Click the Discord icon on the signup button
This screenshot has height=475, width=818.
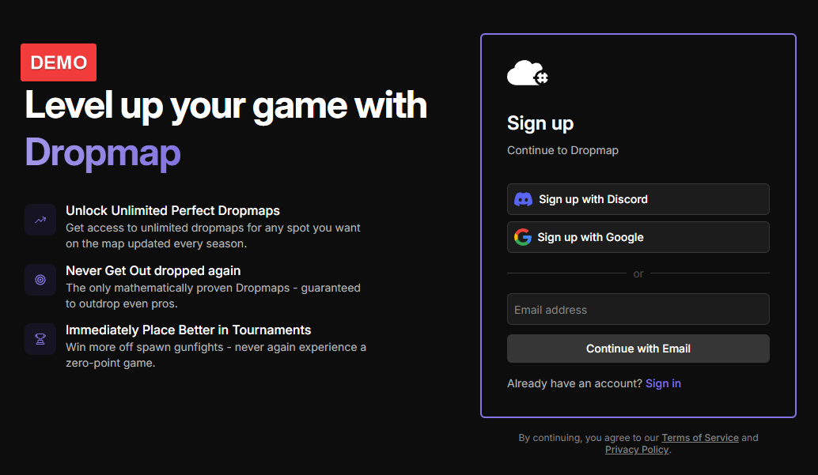coord(524,199)
